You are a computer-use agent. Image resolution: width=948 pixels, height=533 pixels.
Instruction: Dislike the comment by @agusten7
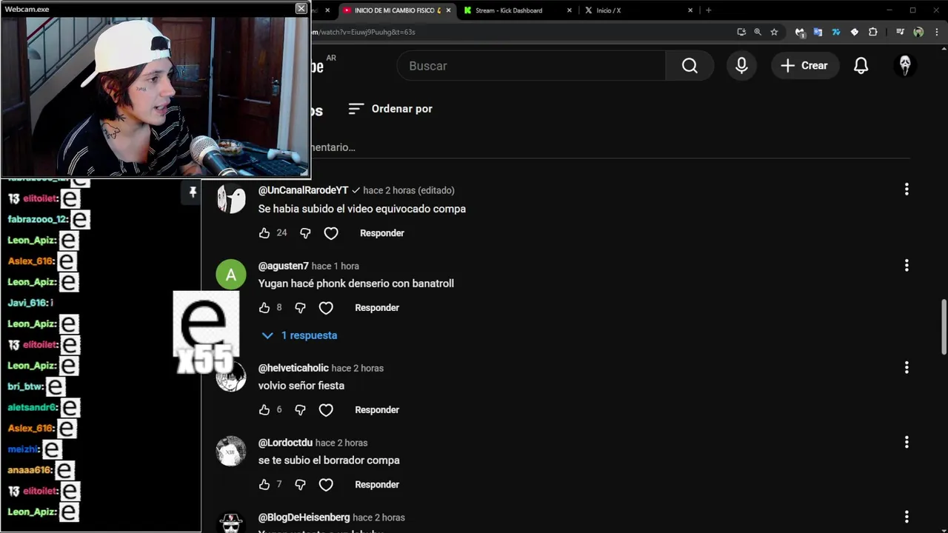[x=300, y=308]
